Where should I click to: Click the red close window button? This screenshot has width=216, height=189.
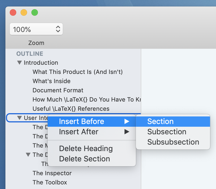pyautogui.click(x=13, y=12)
